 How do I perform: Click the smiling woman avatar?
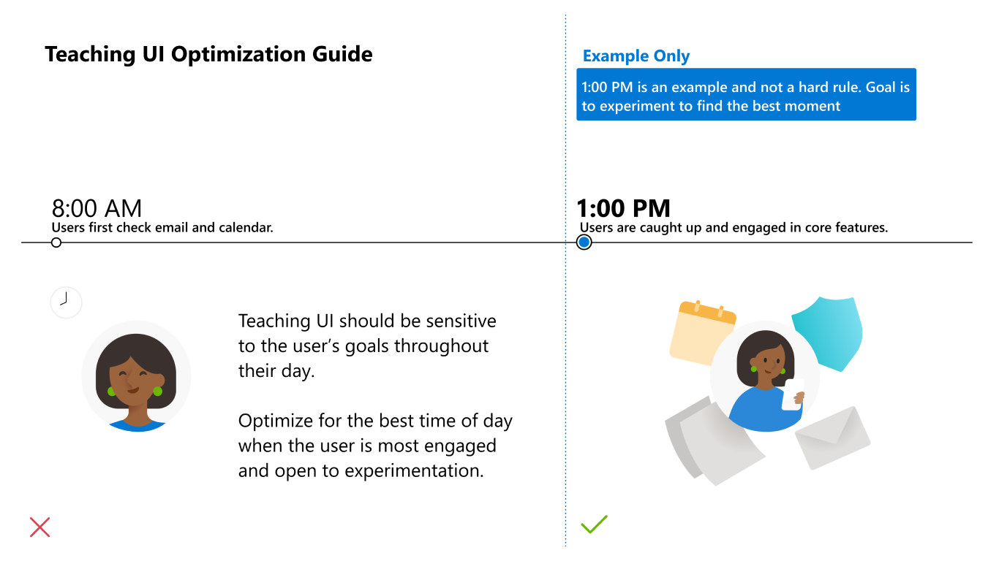(136, 376)
